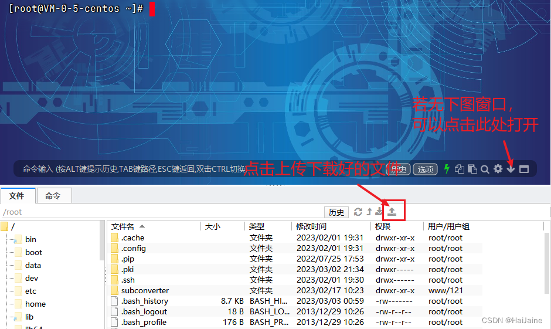Viewport: 551px width, 329px height.
Task: Select the .cache file name
Action: (x=133, y=238)
